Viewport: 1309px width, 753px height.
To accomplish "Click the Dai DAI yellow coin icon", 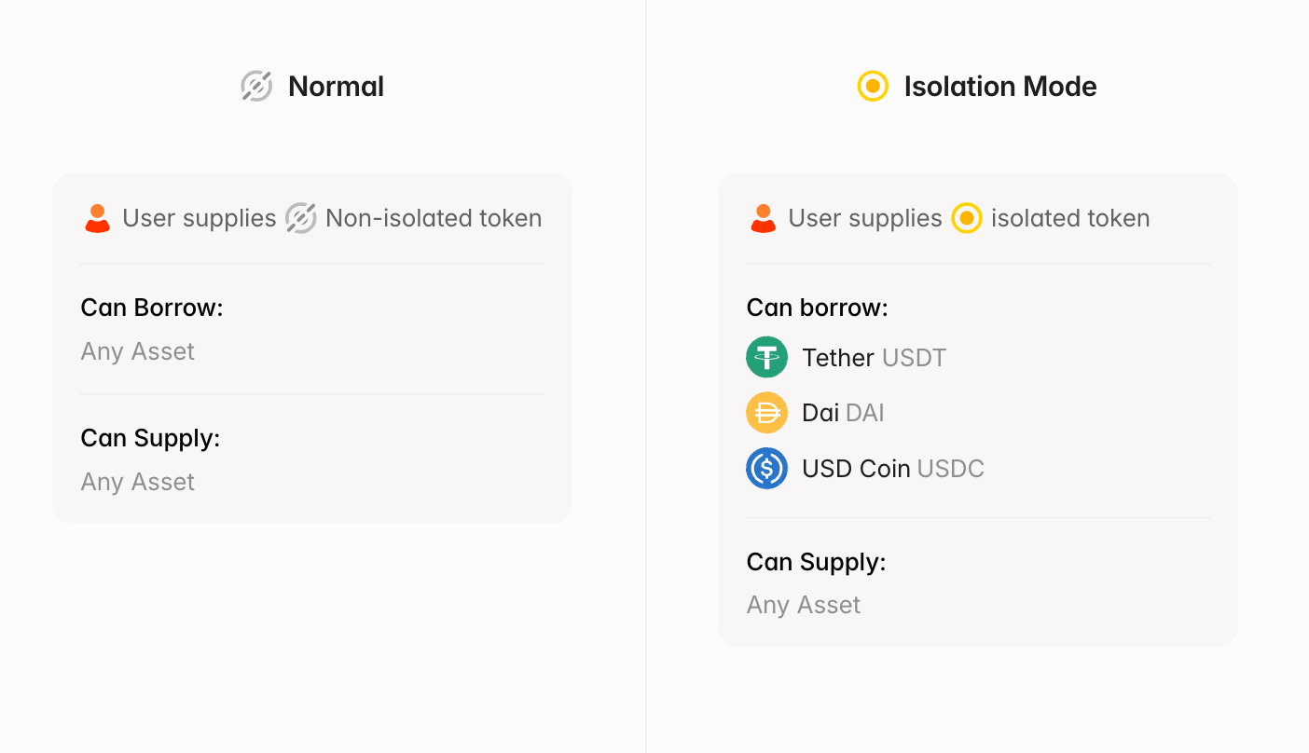I will tap(766, 412).
